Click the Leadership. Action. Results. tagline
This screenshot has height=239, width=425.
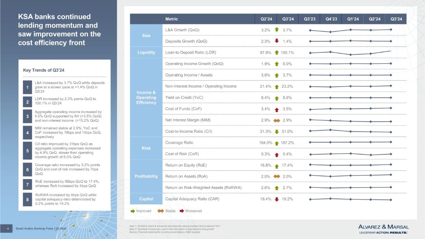383,233
